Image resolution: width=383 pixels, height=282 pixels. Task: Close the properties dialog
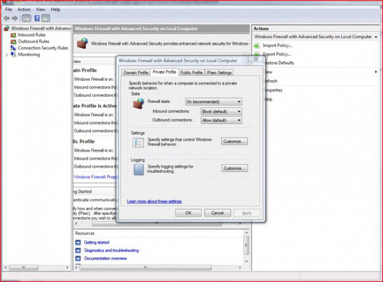[255, 59]
